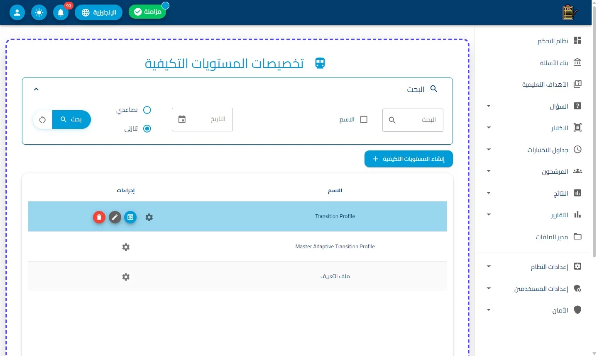Click the بحث search button
This screenshot has width=597, height=356.
tap(71, 120)
